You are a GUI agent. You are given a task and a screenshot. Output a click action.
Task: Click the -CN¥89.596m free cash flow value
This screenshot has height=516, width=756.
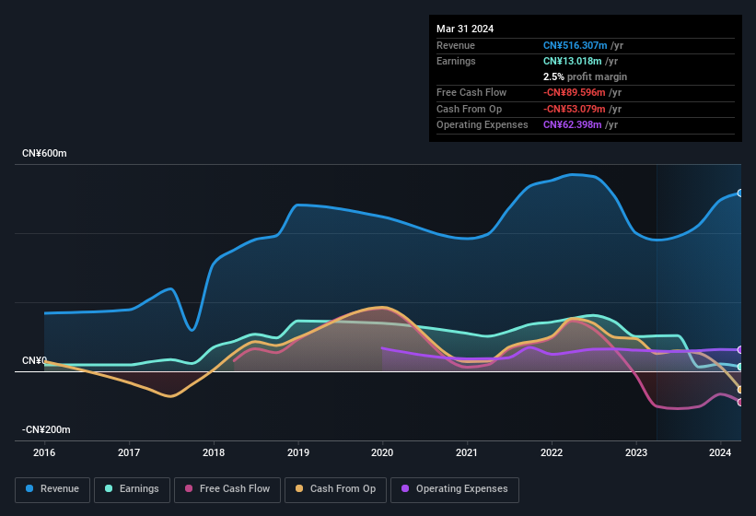click(x=575, y=92)
